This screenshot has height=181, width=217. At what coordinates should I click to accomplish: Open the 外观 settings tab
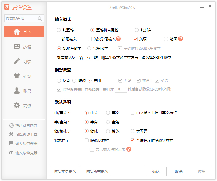(24, 76)
